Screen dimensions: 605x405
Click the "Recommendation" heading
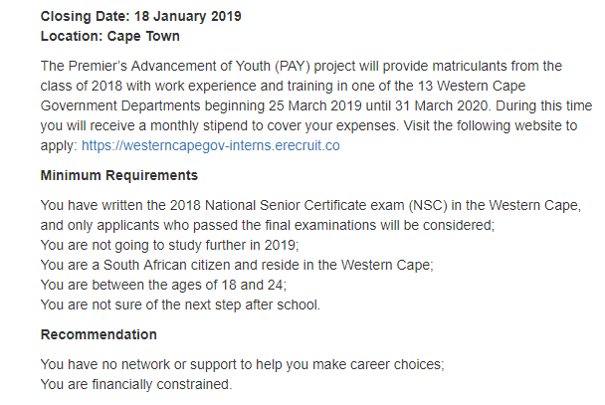coord(99,334)
